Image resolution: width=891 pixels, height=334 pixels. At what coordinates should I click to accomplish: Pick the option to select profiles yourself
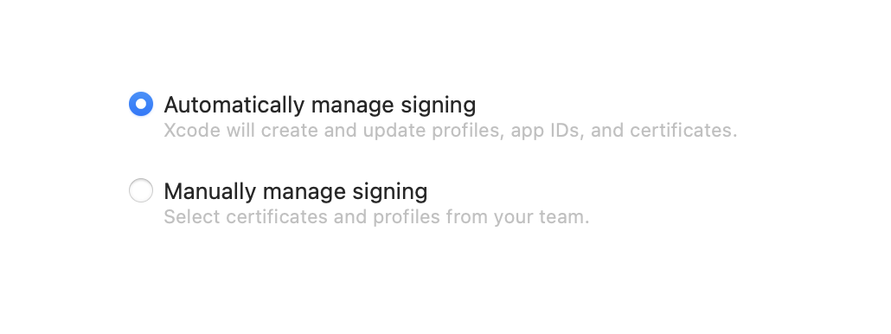click(x=141, y=191)
